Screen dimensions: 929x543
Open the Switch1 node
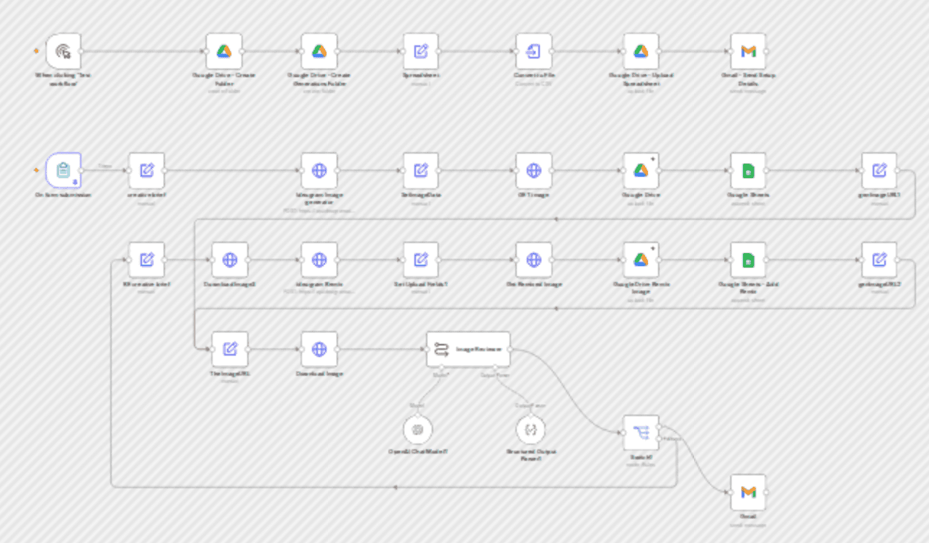(x=641, y=433)
